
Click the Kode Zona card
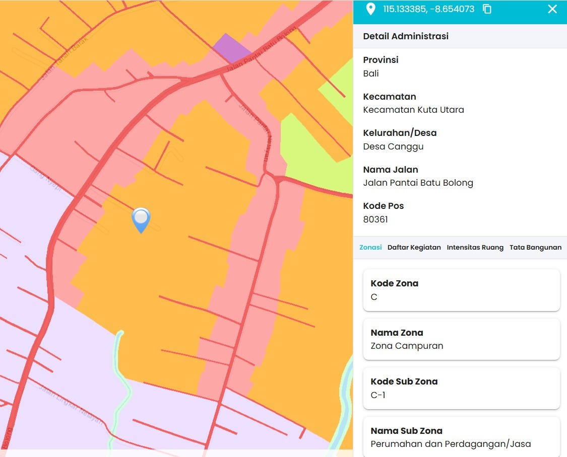[461, 290]
